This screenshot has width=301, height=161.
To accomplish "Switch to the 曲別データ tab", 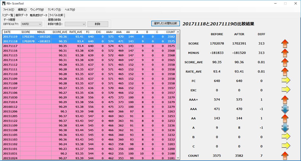I will 22,15.
